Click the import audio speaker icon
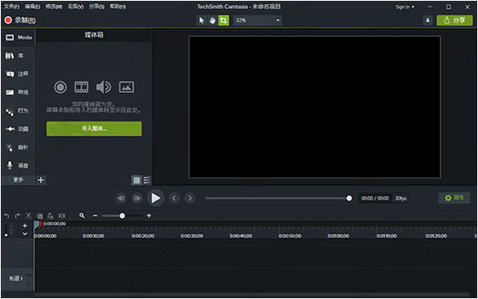This screenshot has height=299, width=478. tap(104, 87)
